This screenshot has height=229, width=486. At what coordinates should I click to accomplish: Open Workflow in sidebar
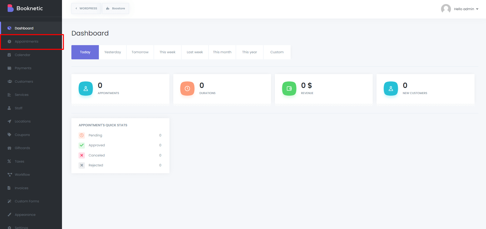(31, 175)
